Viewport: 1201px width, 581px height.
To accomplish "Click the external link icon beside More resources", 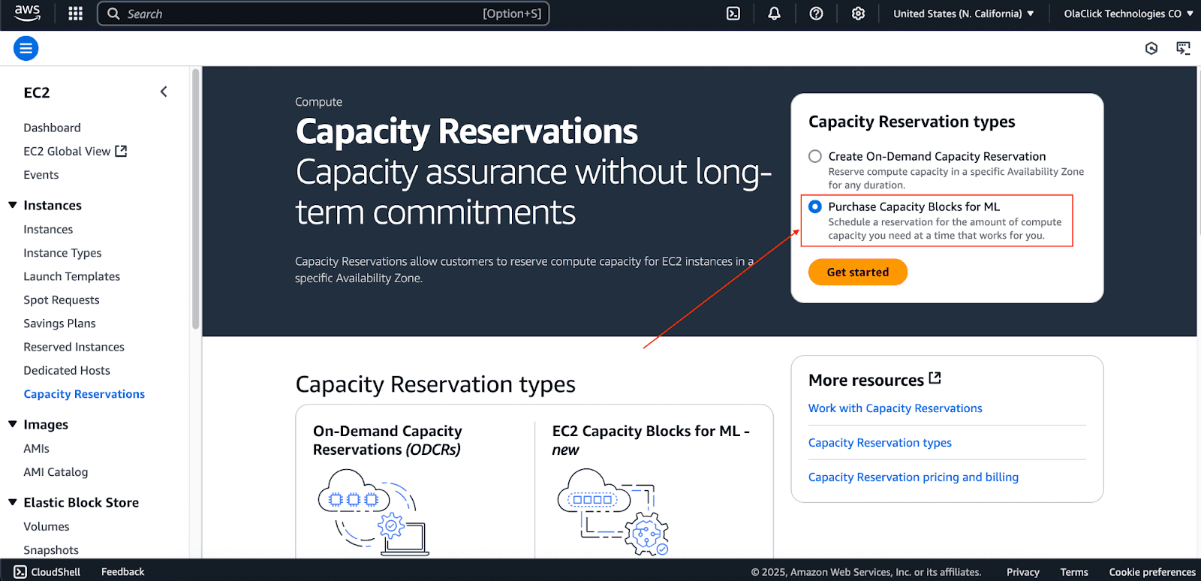I will tap(935, 378).
